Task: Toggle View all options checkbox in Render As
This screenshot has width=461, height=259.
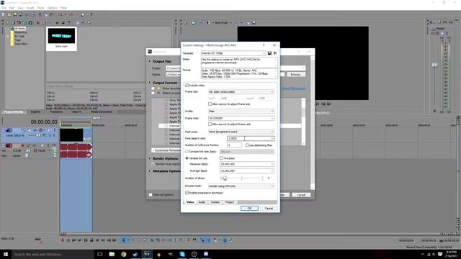Action: pos(151,195)
